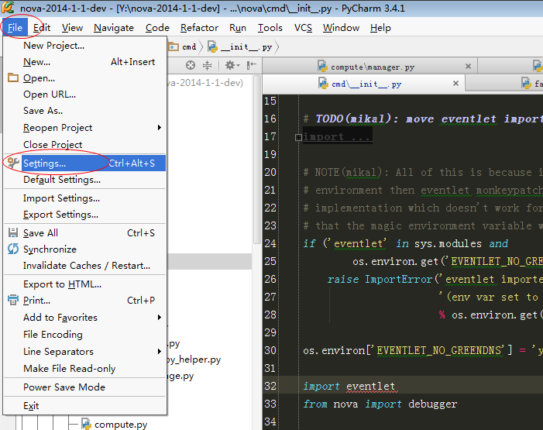Open Default Settings...
Image resolution: width=543 pixels, height=430 pixels.
point(85,180)
